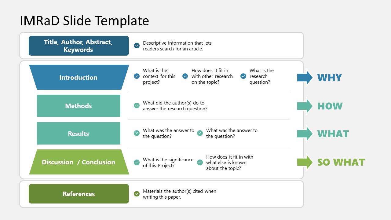Click the blue arrow pointing to WHY
Viewport: 391px width, 220px height.
click(305, 78)
